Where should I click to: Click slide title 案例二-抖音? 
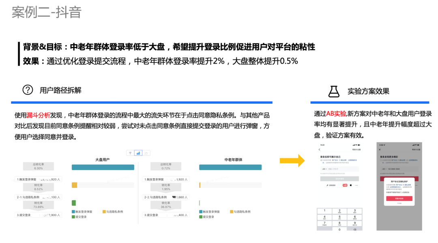(x=47, y=12)
